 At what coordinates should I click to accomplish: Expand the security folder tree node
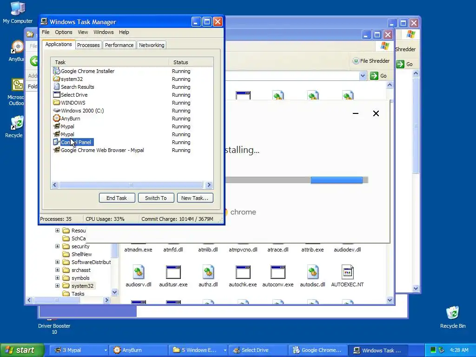coord(57,246)
